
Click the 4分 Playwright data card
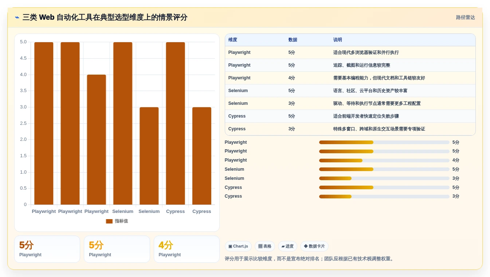(187, 249)
